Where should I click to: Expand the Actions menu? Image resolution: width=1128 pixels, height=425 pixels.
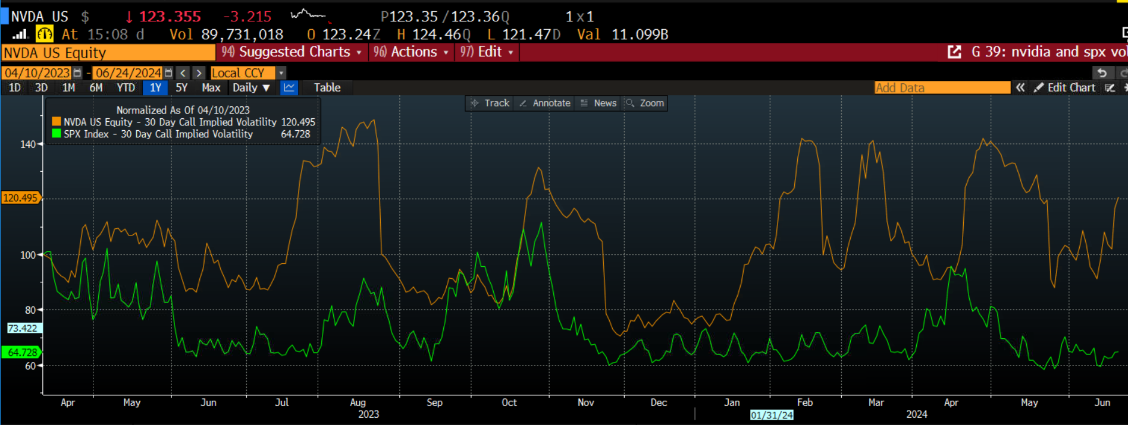pyautogui.click(x=411, y=52)
